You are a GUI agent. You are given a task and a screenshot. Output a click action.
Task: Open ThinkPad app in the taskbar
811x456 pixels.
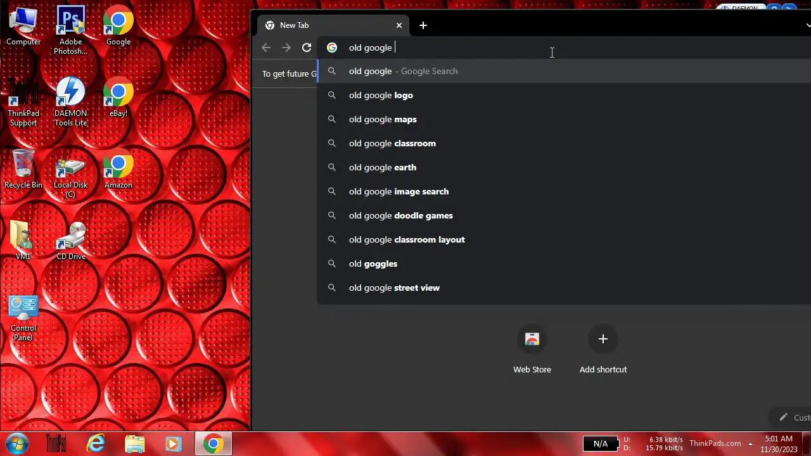pos(56,443)
